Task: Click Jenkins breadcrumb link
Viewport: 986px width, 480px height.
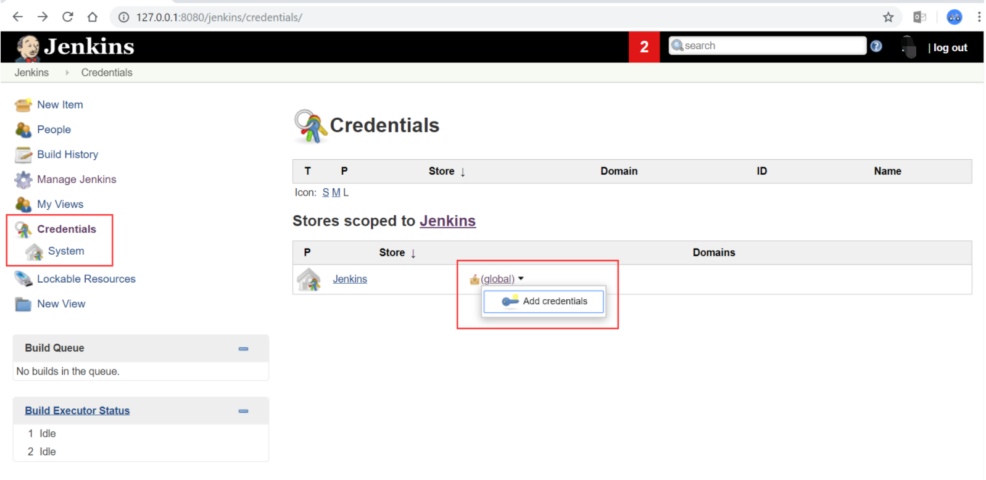Action: click(31, 73)
